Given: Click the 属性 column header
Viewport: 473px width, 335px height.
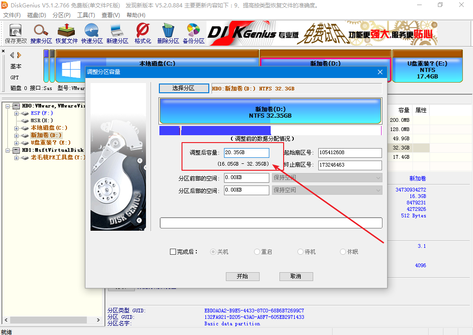Looking at the screenshot, I should (x=421, y=110).
